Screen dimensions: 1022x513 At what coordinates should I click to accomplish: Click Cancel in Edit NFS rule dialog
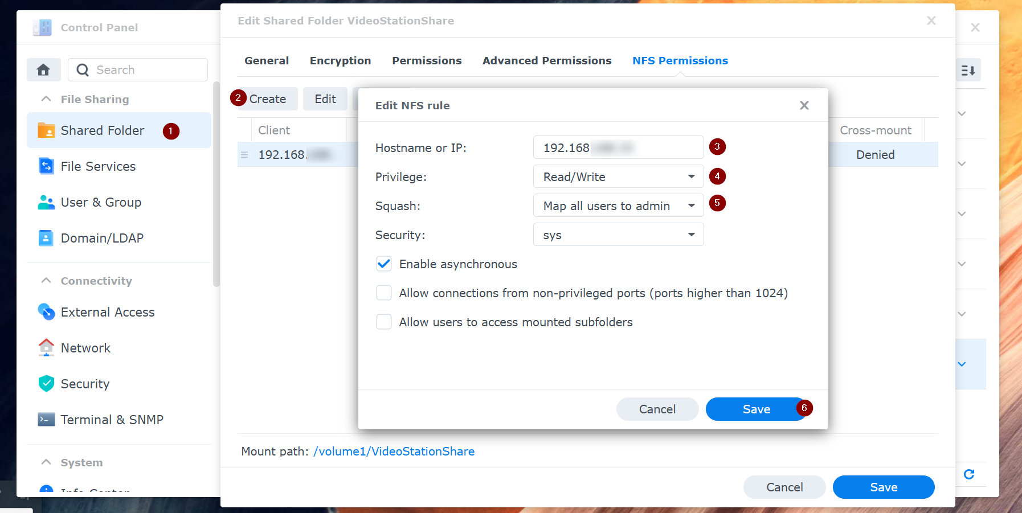[657, 409]
